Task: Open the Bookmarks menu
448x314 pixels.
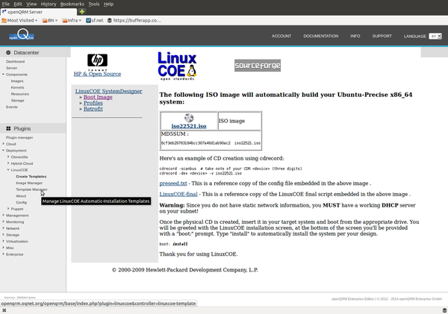Action: coord(72,4)
